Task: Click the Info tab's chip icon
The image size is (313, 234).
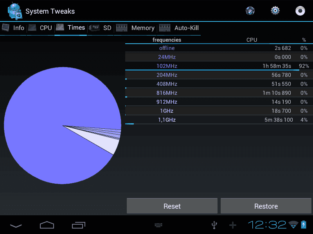Action: click(5, 27)
